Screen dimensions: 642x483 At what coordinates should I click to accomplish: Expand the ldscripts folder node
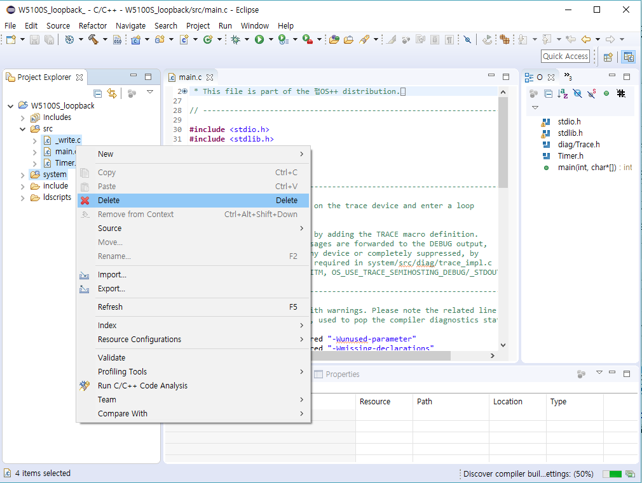[22, 197]
